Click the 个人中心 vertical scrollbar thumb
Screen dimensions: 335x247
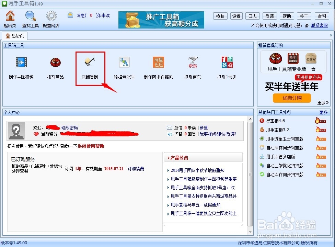(250, 174)
